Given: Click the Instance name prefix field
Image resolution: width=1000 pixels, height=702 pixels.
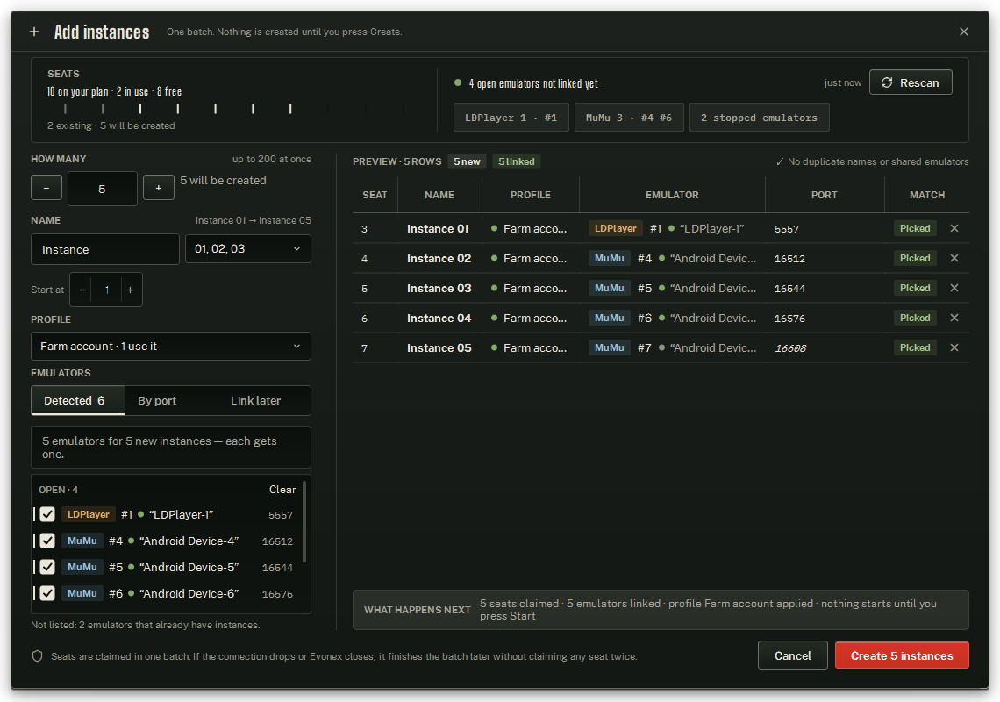Looking at the screenshot, I should coord(105,249).
